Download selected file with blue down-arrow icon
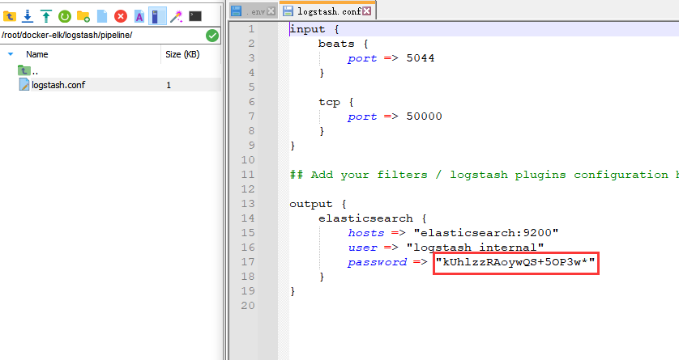The width and height of the screenshot is (679, 360). [28, 16]
